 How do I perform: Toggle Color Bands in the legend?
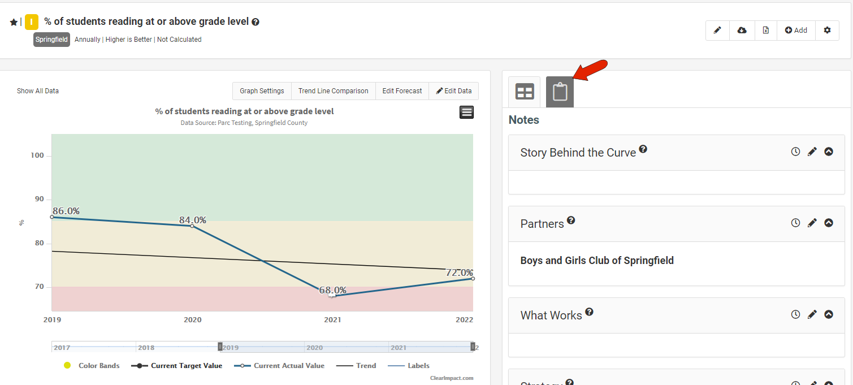tap(92, 366)
